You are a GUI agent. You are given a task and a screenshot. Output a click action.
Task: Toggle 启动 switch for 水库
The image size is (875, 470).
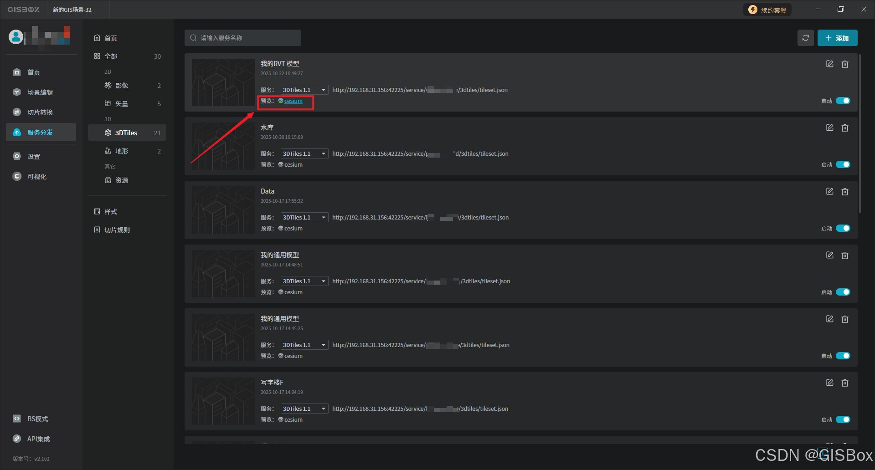(x=843, y=164)
